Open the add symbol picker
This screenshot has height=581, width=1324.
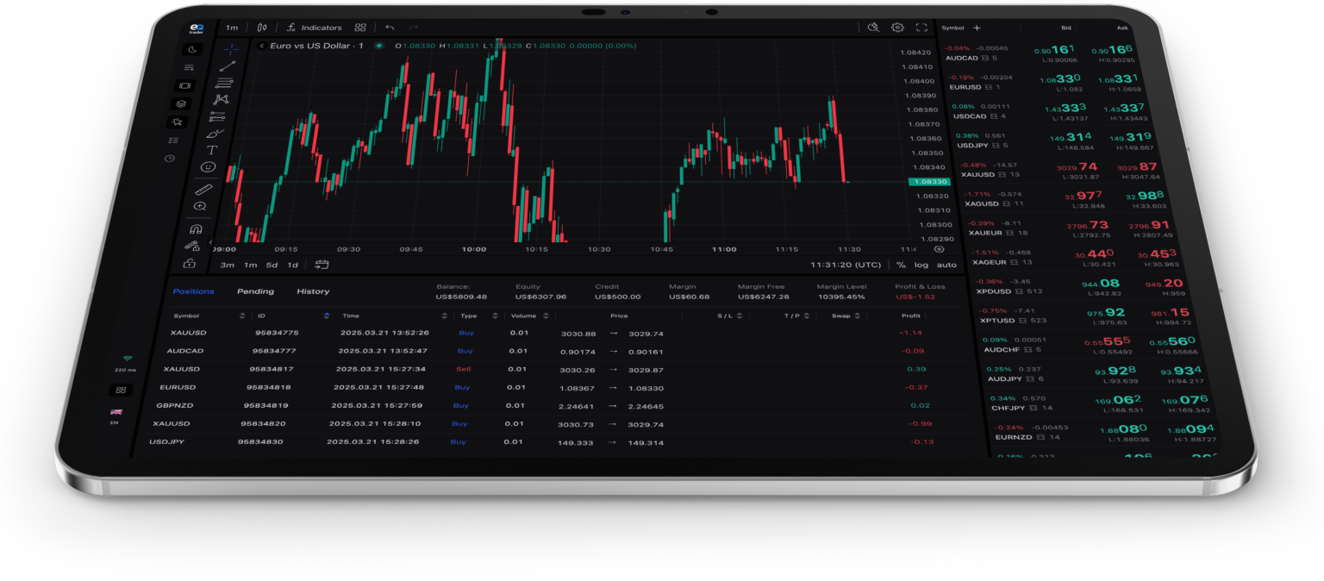977,28
